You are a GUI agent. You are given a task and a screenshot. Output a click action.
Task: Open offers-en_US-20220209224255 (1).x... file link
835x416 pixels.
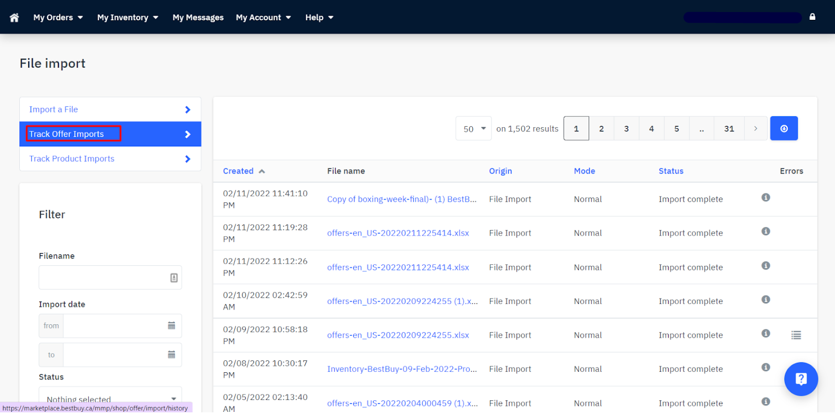click(x=402, y=301)
